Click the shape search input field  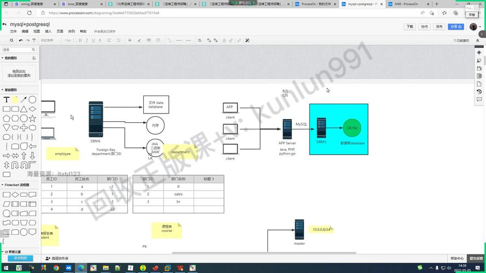[19, 50]
